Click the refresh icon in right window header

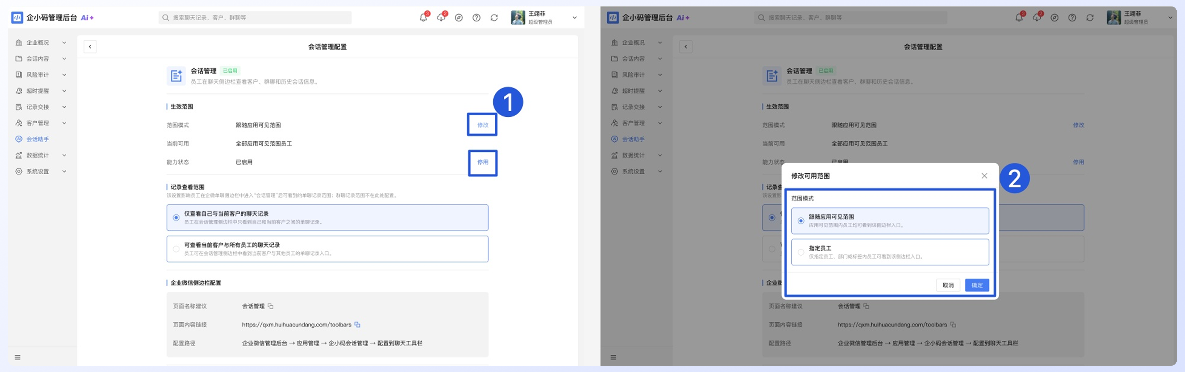click(x=1090, y=18)
